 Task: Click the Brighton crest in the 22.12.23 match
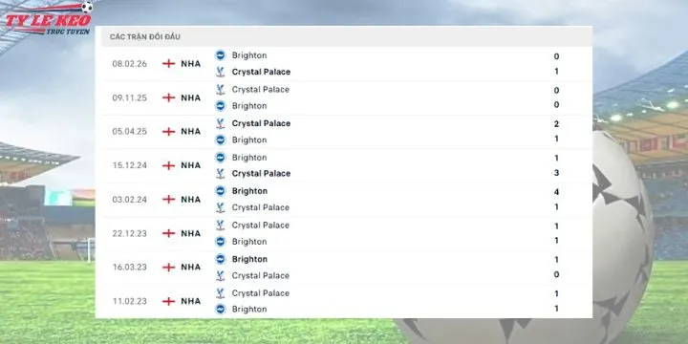221,242
